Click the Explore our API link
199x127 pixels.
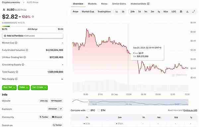(x=190, y=110)
